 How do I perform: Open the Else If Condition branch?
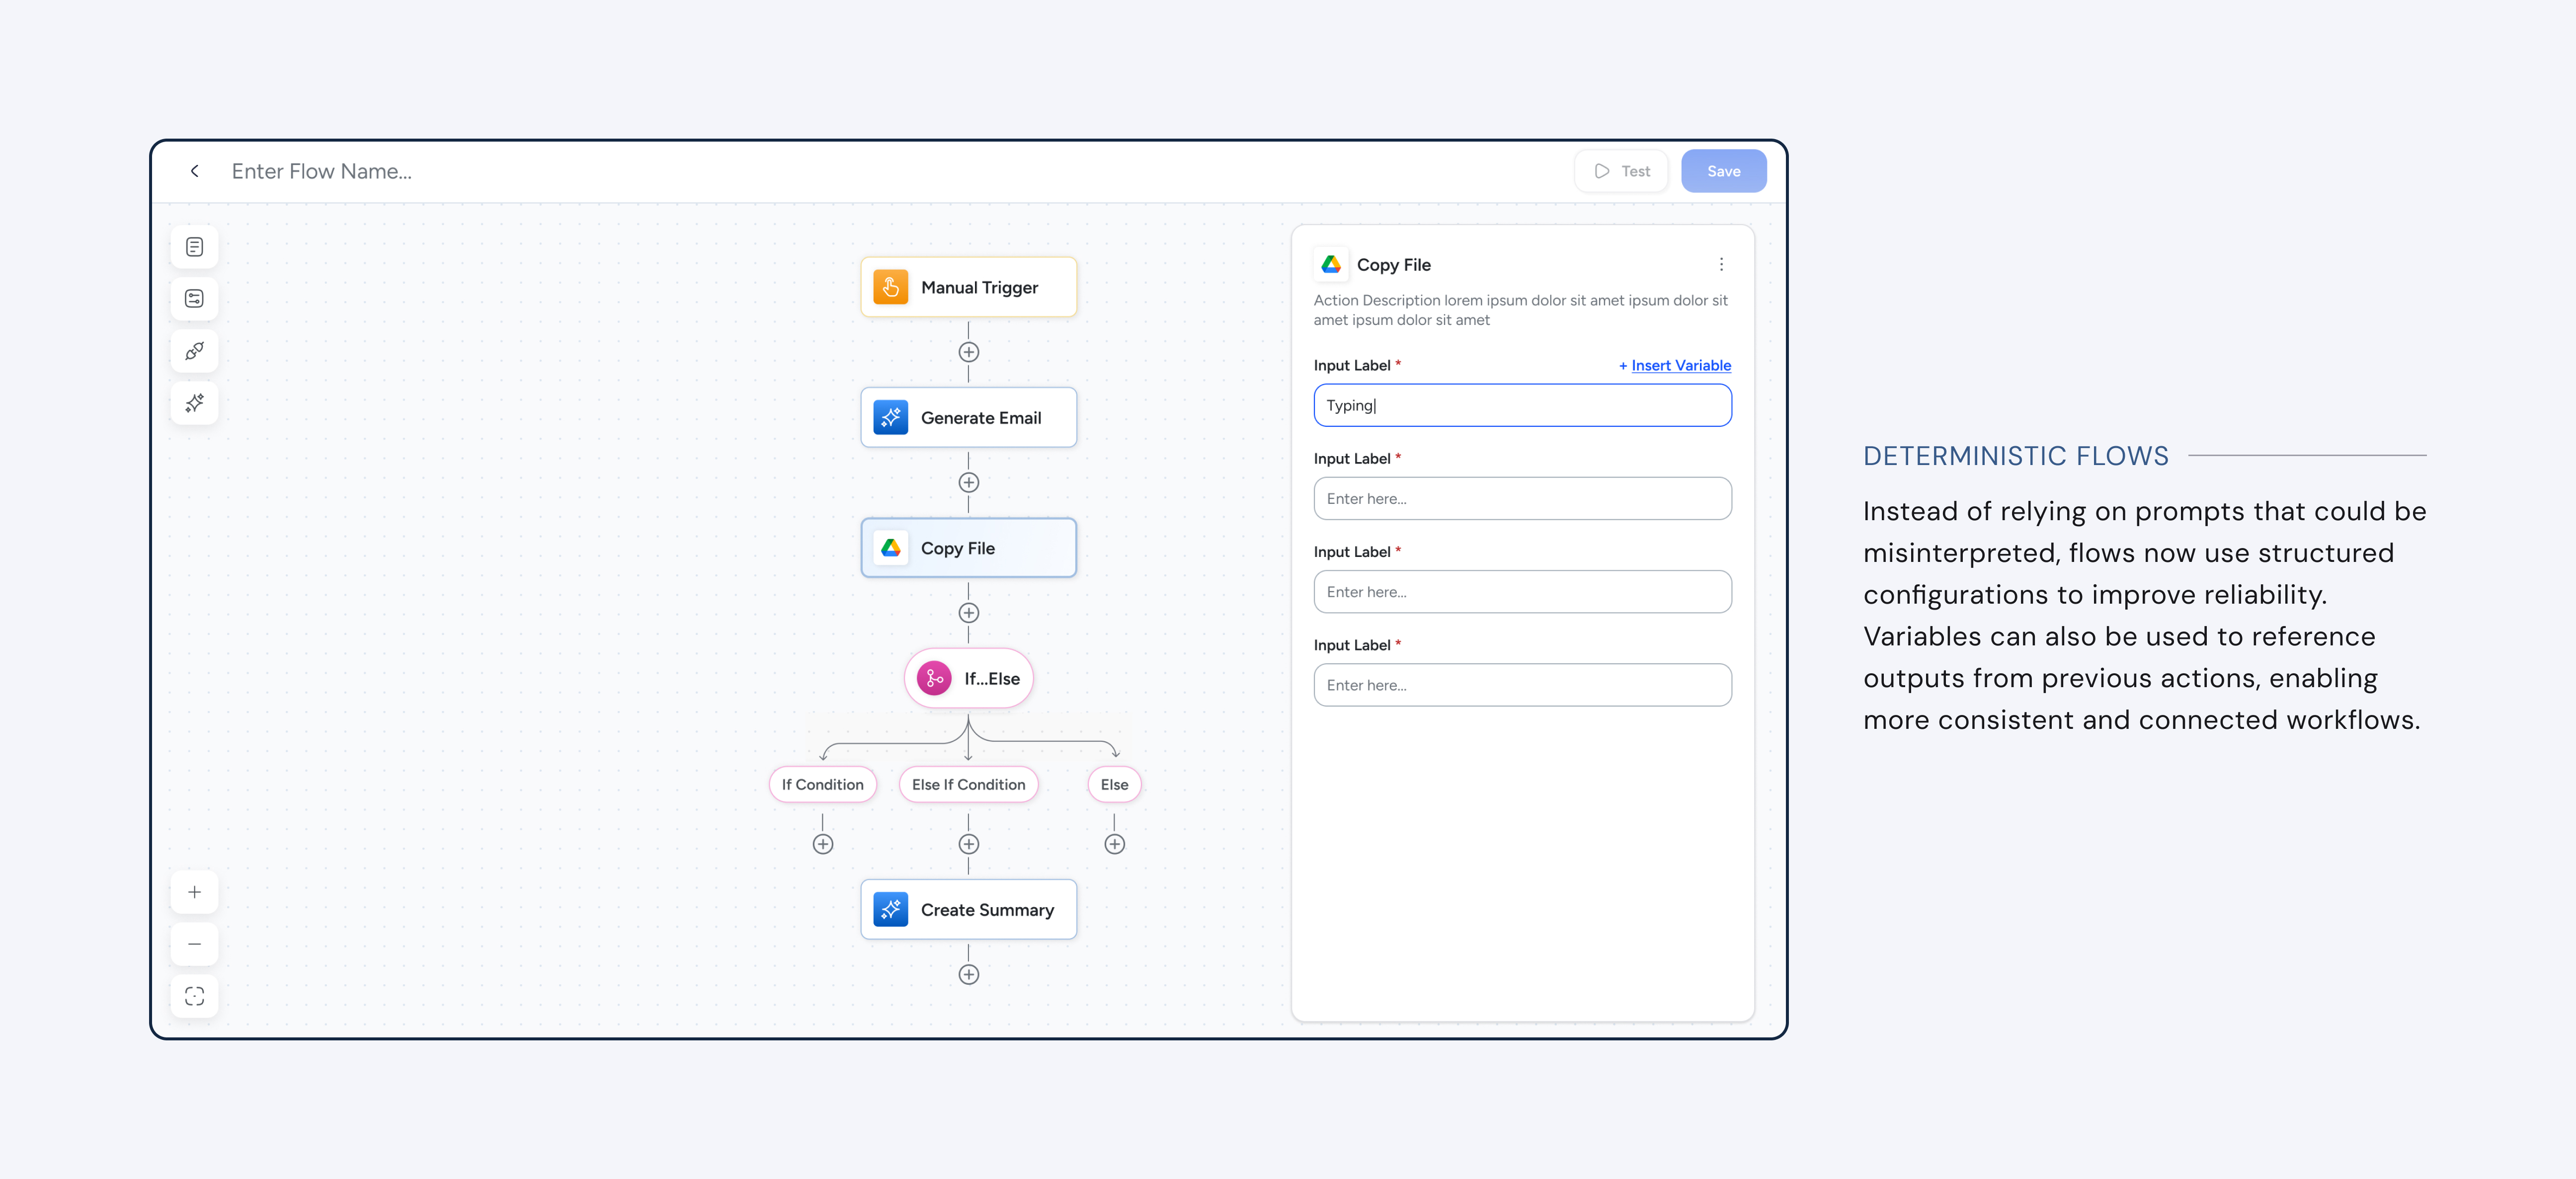968,784
